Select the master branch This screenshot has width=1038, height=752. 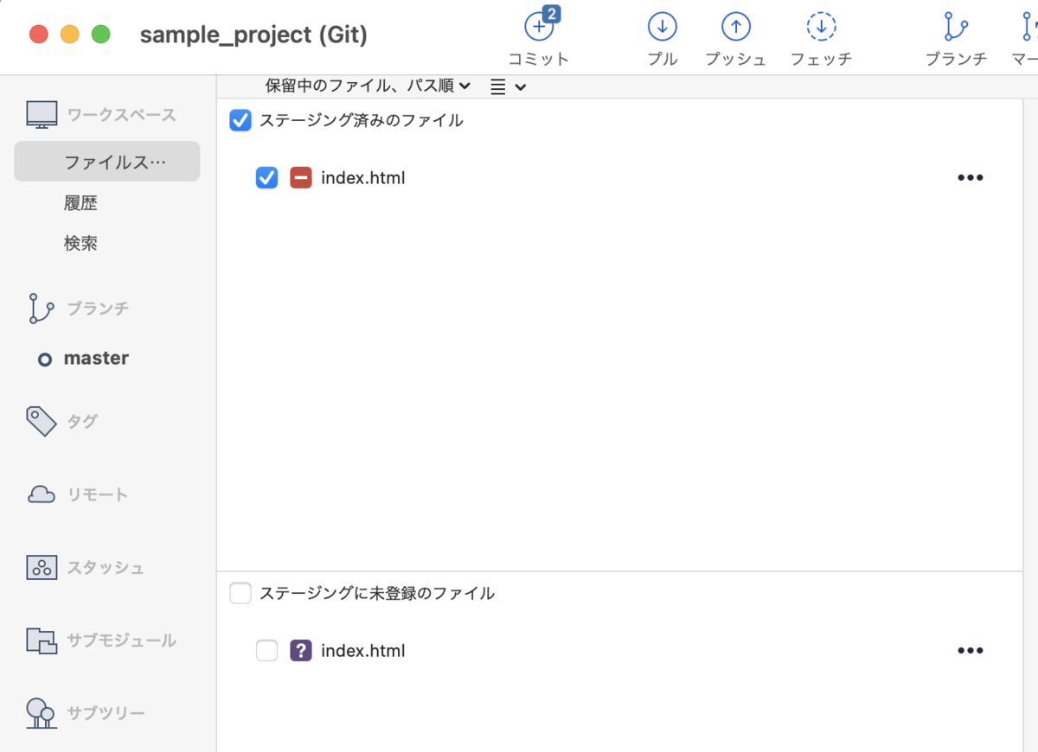pyautogui.click(x=96, y=358)
